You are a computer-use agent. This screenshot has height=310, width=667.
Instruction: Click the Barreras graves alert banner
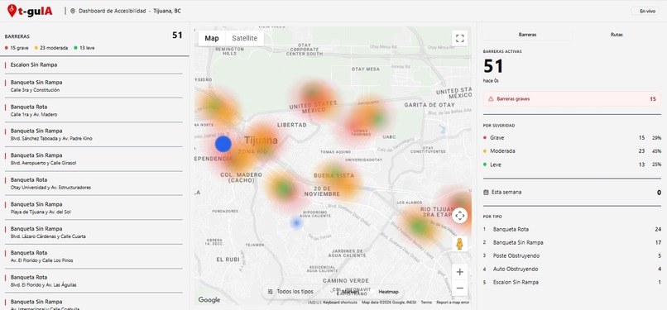(x=572, y=99)
